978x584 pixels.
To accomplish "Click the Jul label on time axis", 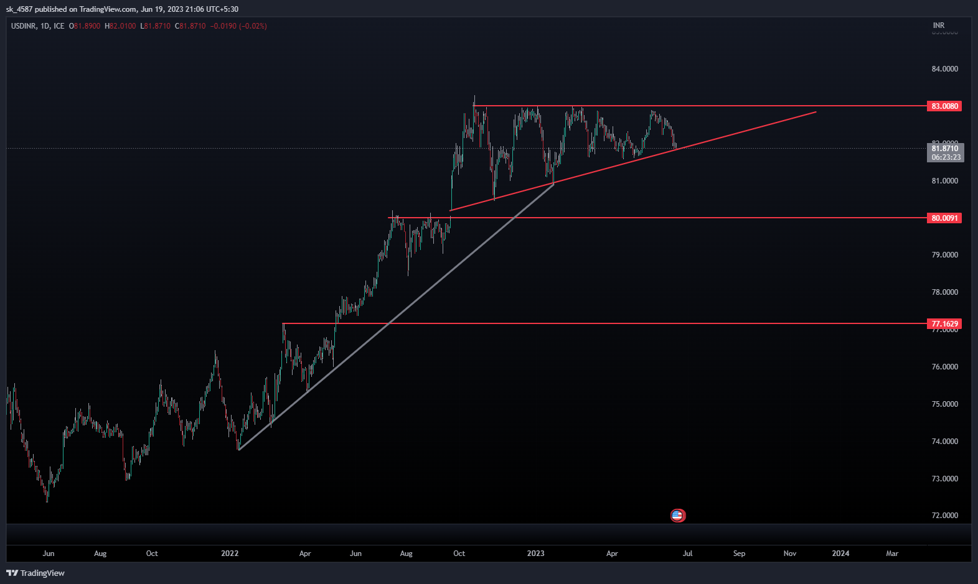I will pyautogui.click(x=687, y=554).
